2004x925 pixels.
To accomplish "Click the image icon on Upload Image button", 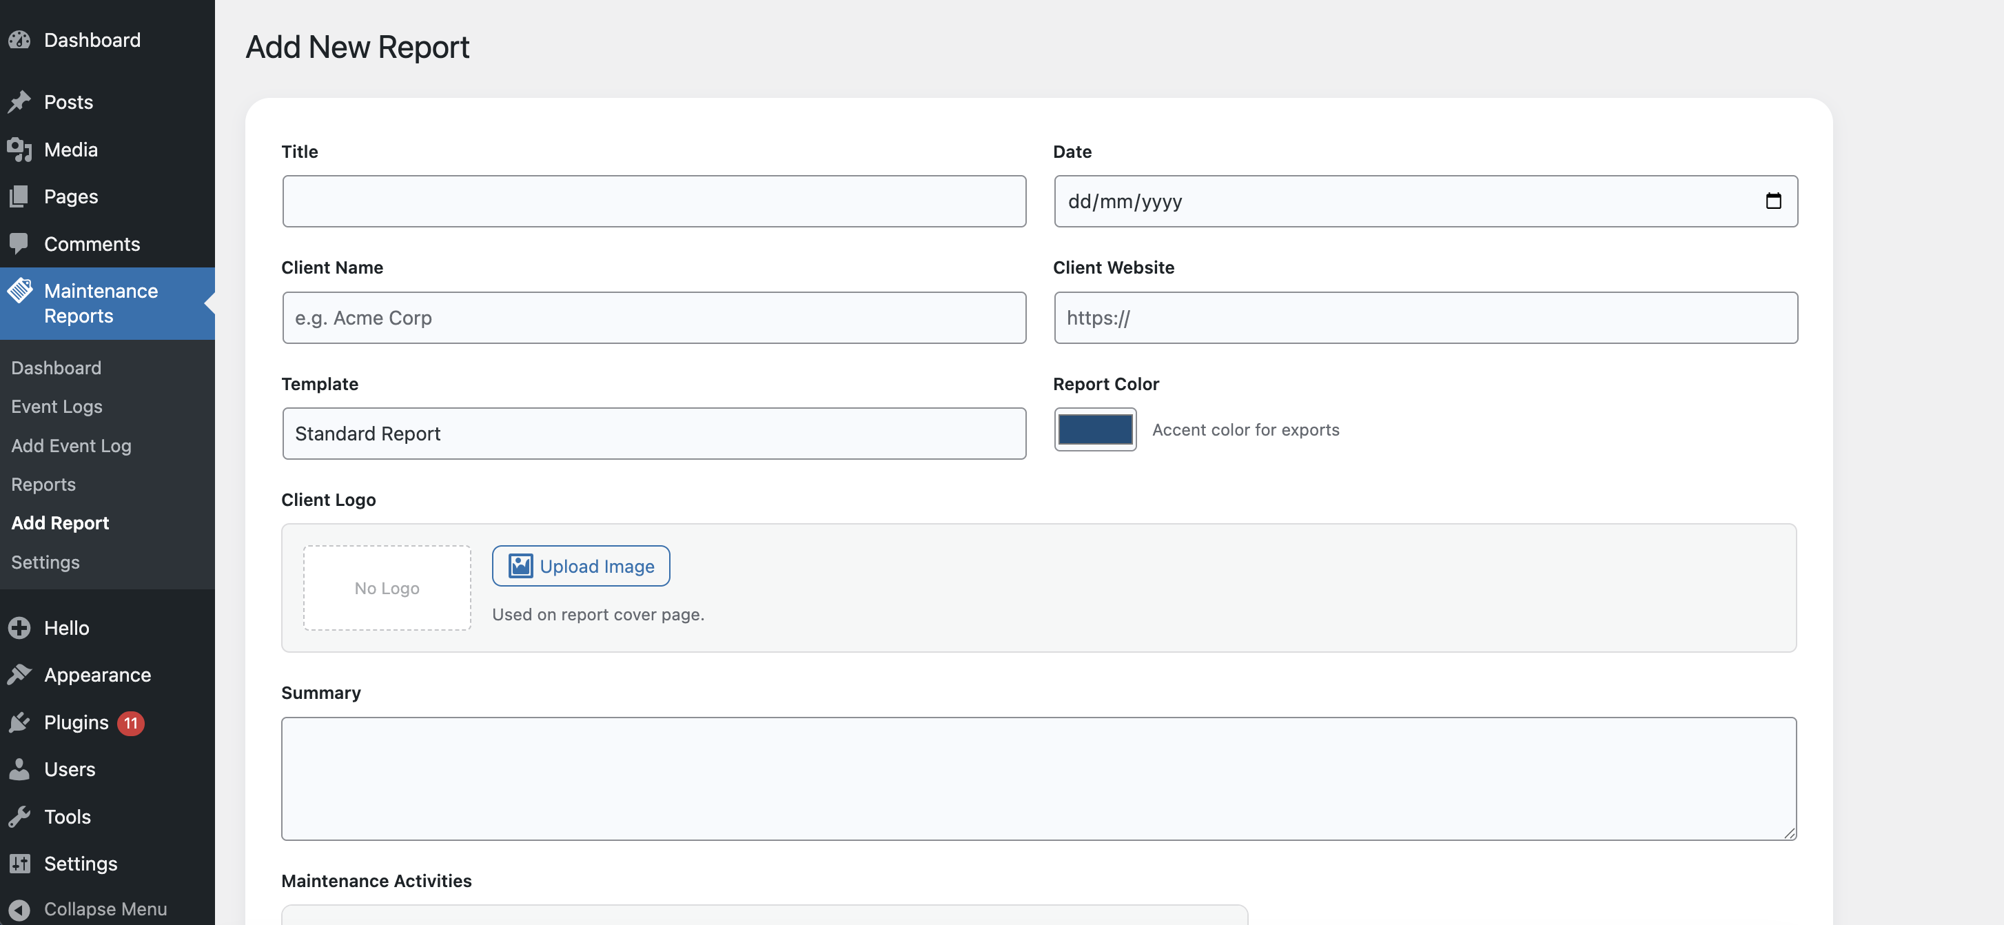I will [520, 566].
